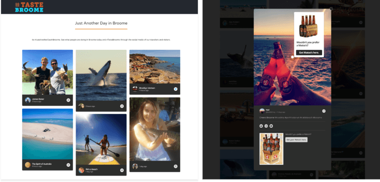This screenshot has height=182, width=380.
Task: Click the Instagram icon on The Spirit of Australia post
Action: [x=68, y=165]
